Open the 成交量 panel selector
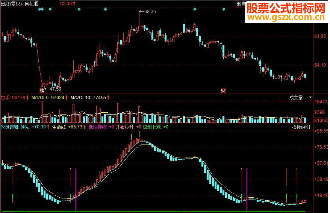Viewport: 330px width, 213px height. [x=296, y=98]
